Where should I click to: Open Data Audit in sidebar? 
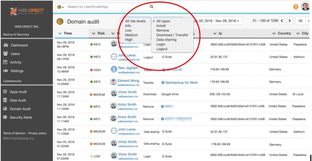[18, 100]
